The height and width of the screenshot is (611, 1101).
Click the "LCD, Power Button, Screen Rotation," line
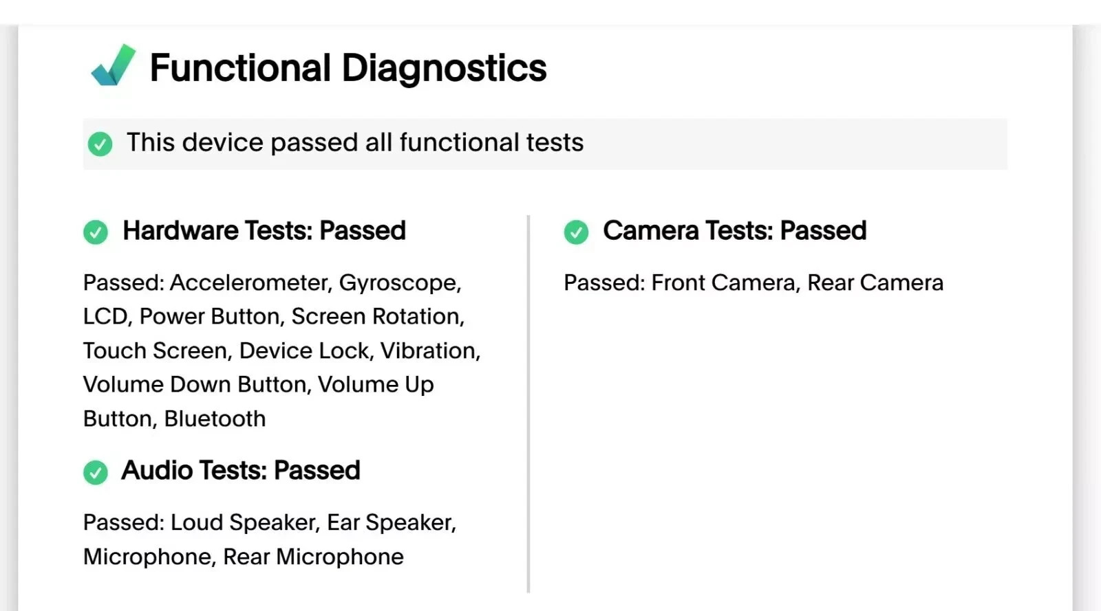click(274, 317)
